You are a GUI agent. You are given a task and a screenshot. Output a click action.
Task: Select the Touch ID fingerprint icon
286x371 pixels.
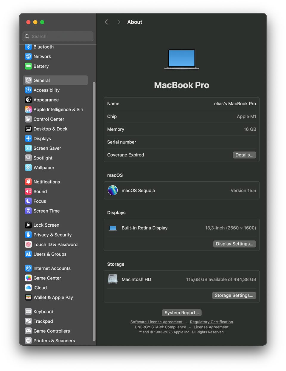[x=28, y=244]
